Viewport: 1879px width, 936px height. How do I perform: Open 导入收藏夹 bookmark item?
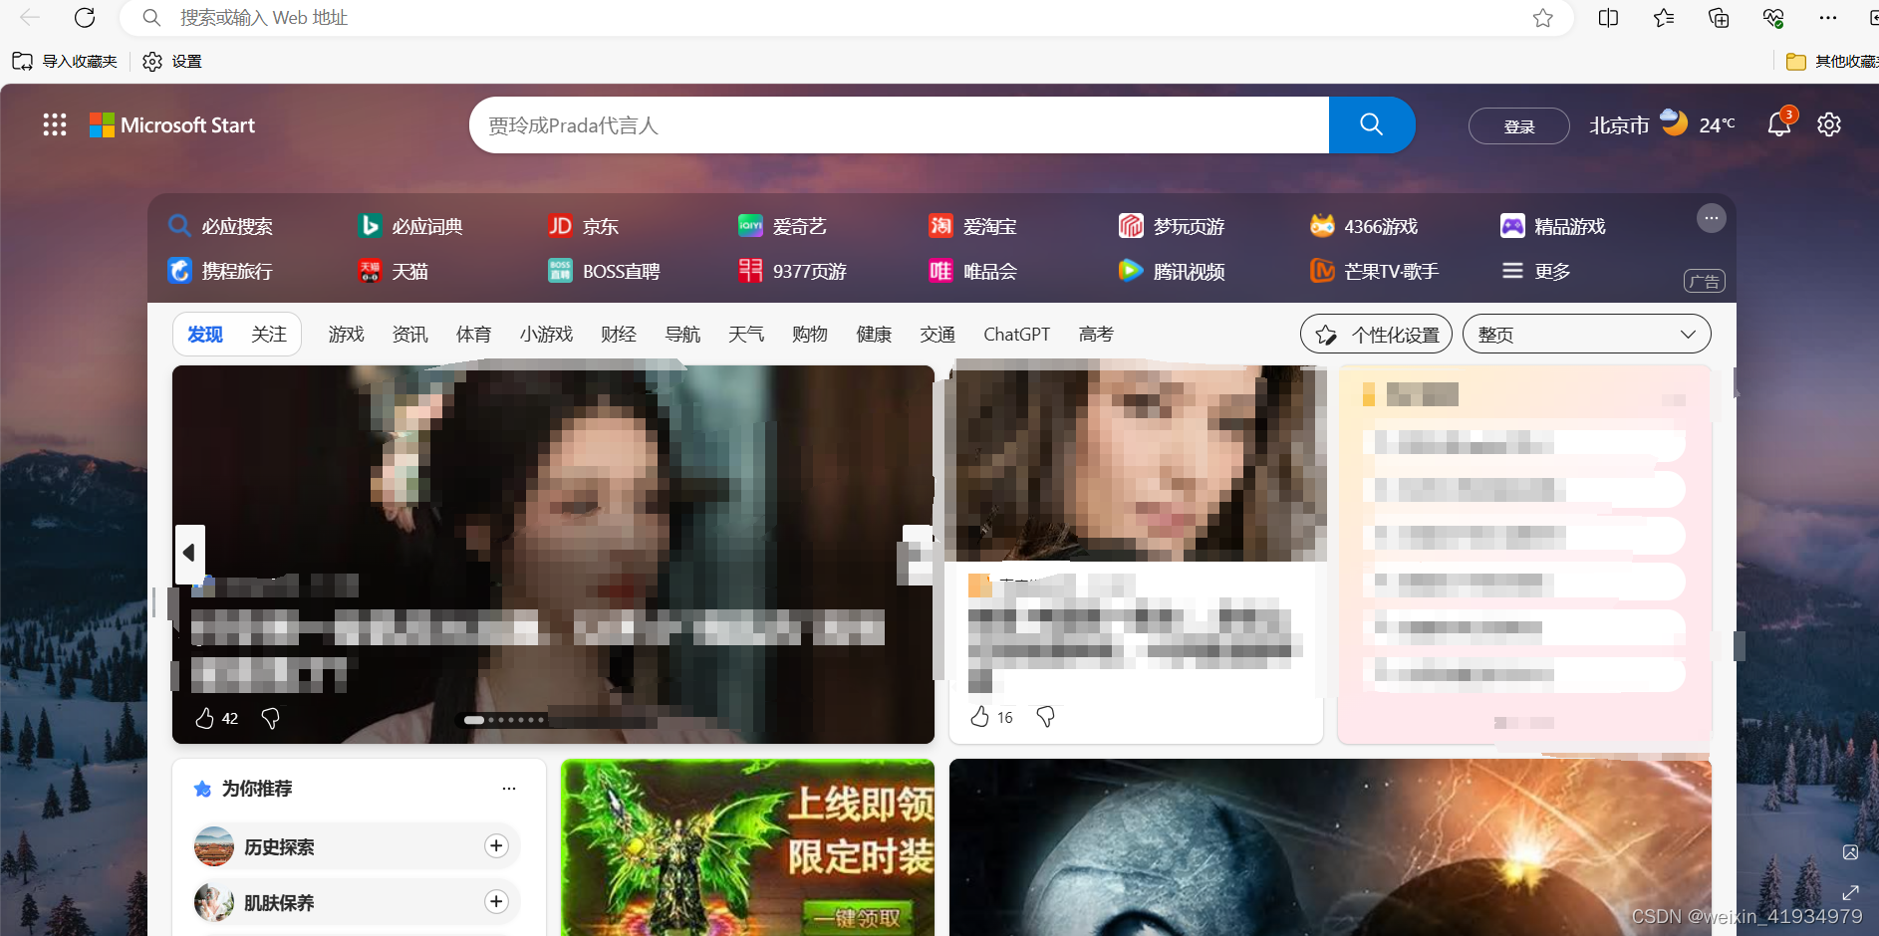coord(65,62)
